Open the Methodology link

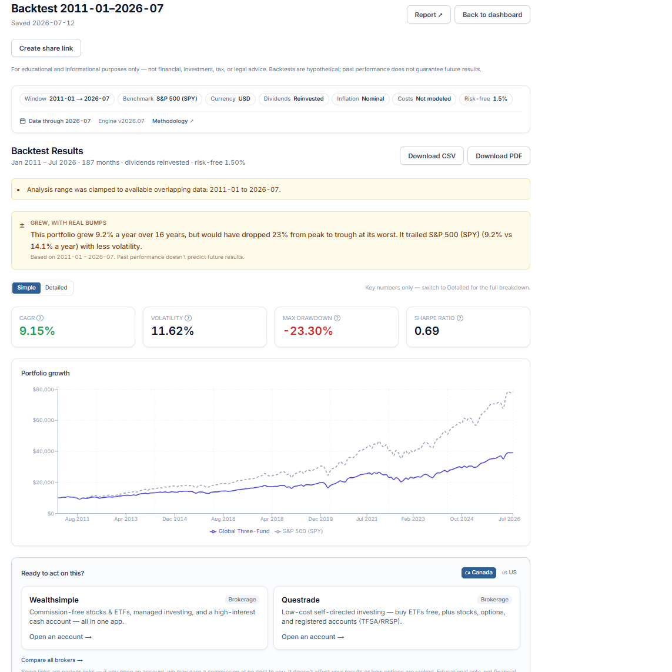pos(173,121)
